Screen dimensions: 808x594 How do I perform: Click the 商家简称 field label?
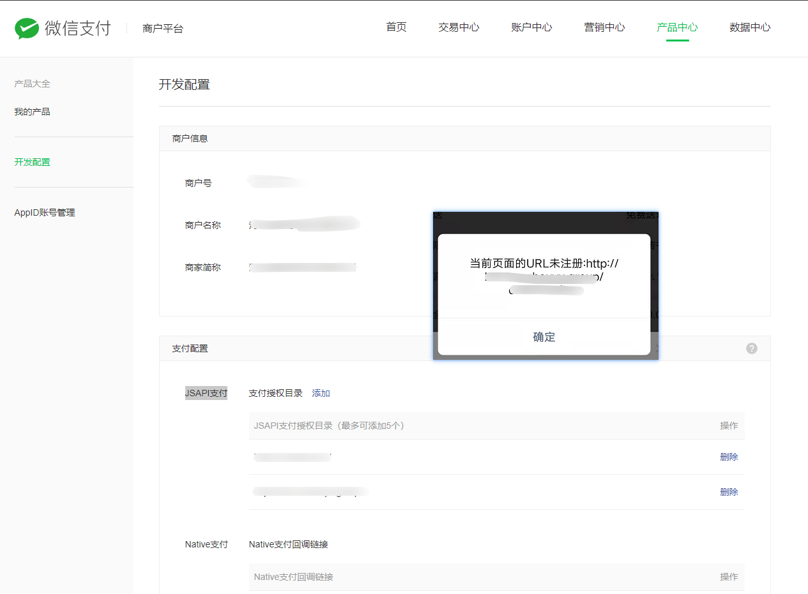(x=202, y=267)
